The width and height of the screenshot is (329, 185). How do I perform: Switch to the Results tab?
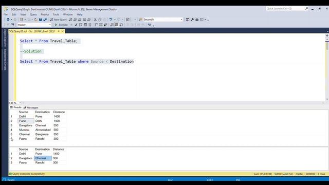pyautogui.click(x=16, y=107)
